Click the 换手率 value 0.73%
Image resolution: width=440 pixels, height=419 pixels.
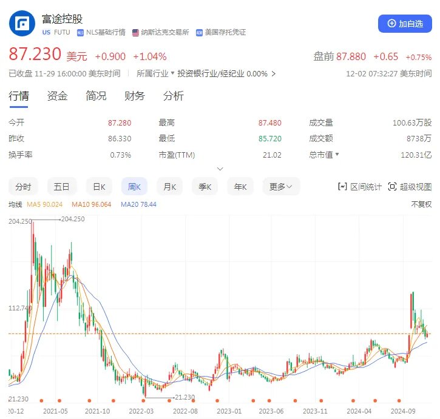120,155
